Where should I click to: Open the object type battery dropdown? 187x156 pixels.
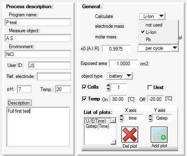point(120,76)
